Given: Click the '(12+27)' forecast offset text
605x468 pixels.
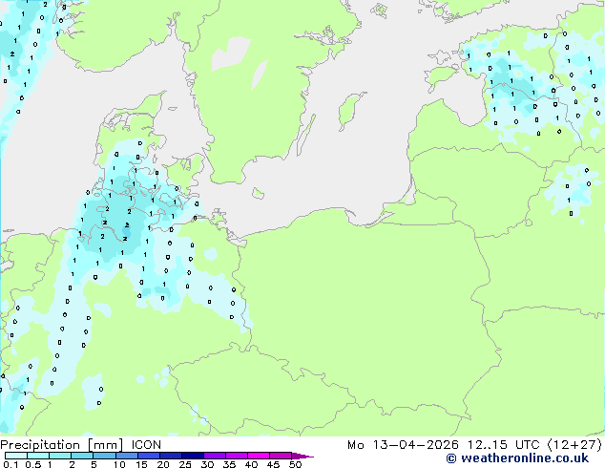Looking at the screenshot, I should point(574,445).
